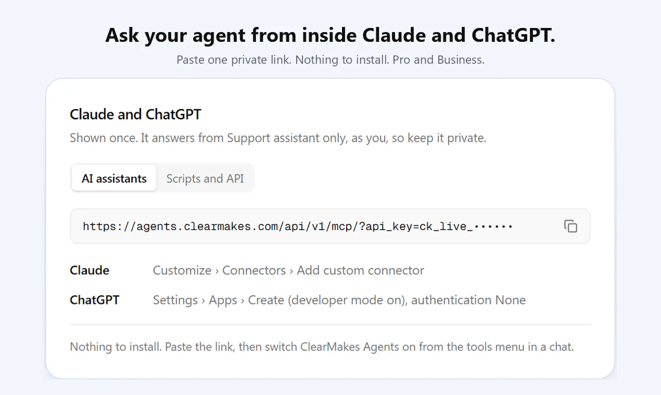This screenshot has width=661, height=395.
Task: Click the private API link field
Action: pos(330,226)
